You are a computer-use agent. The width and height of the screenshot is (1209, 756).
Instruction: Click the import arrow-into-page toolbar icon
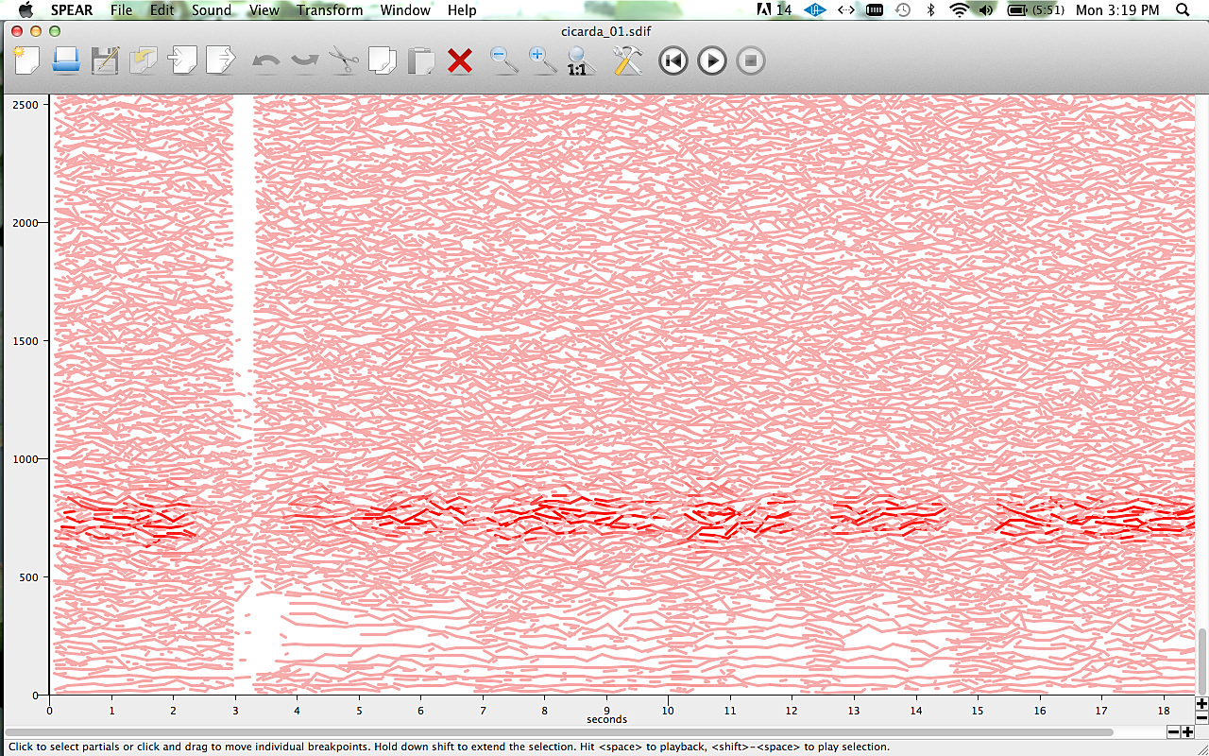(x=181, y=61)
